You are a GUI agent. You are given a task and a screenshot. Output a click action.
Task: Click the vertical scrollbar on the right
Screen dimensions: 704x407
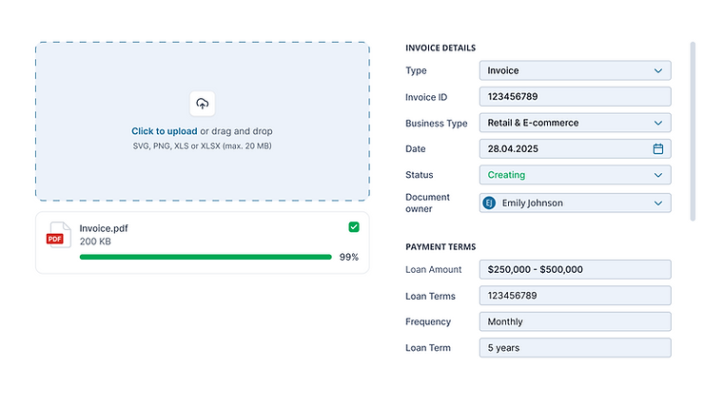coord(693,131)
